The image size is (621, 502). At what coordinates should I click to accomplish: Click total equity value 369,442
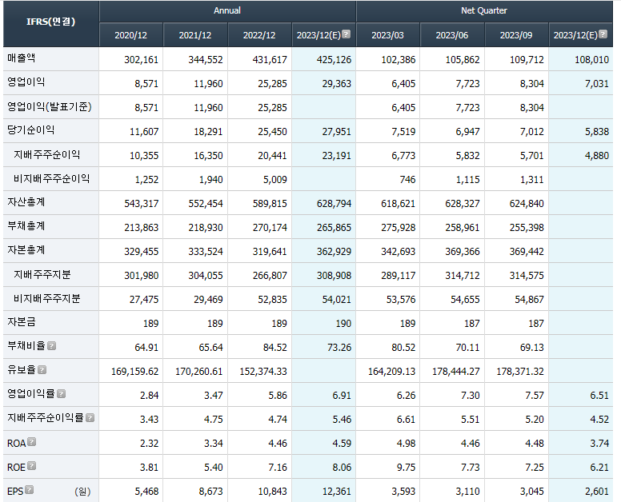tap(527, 252)
